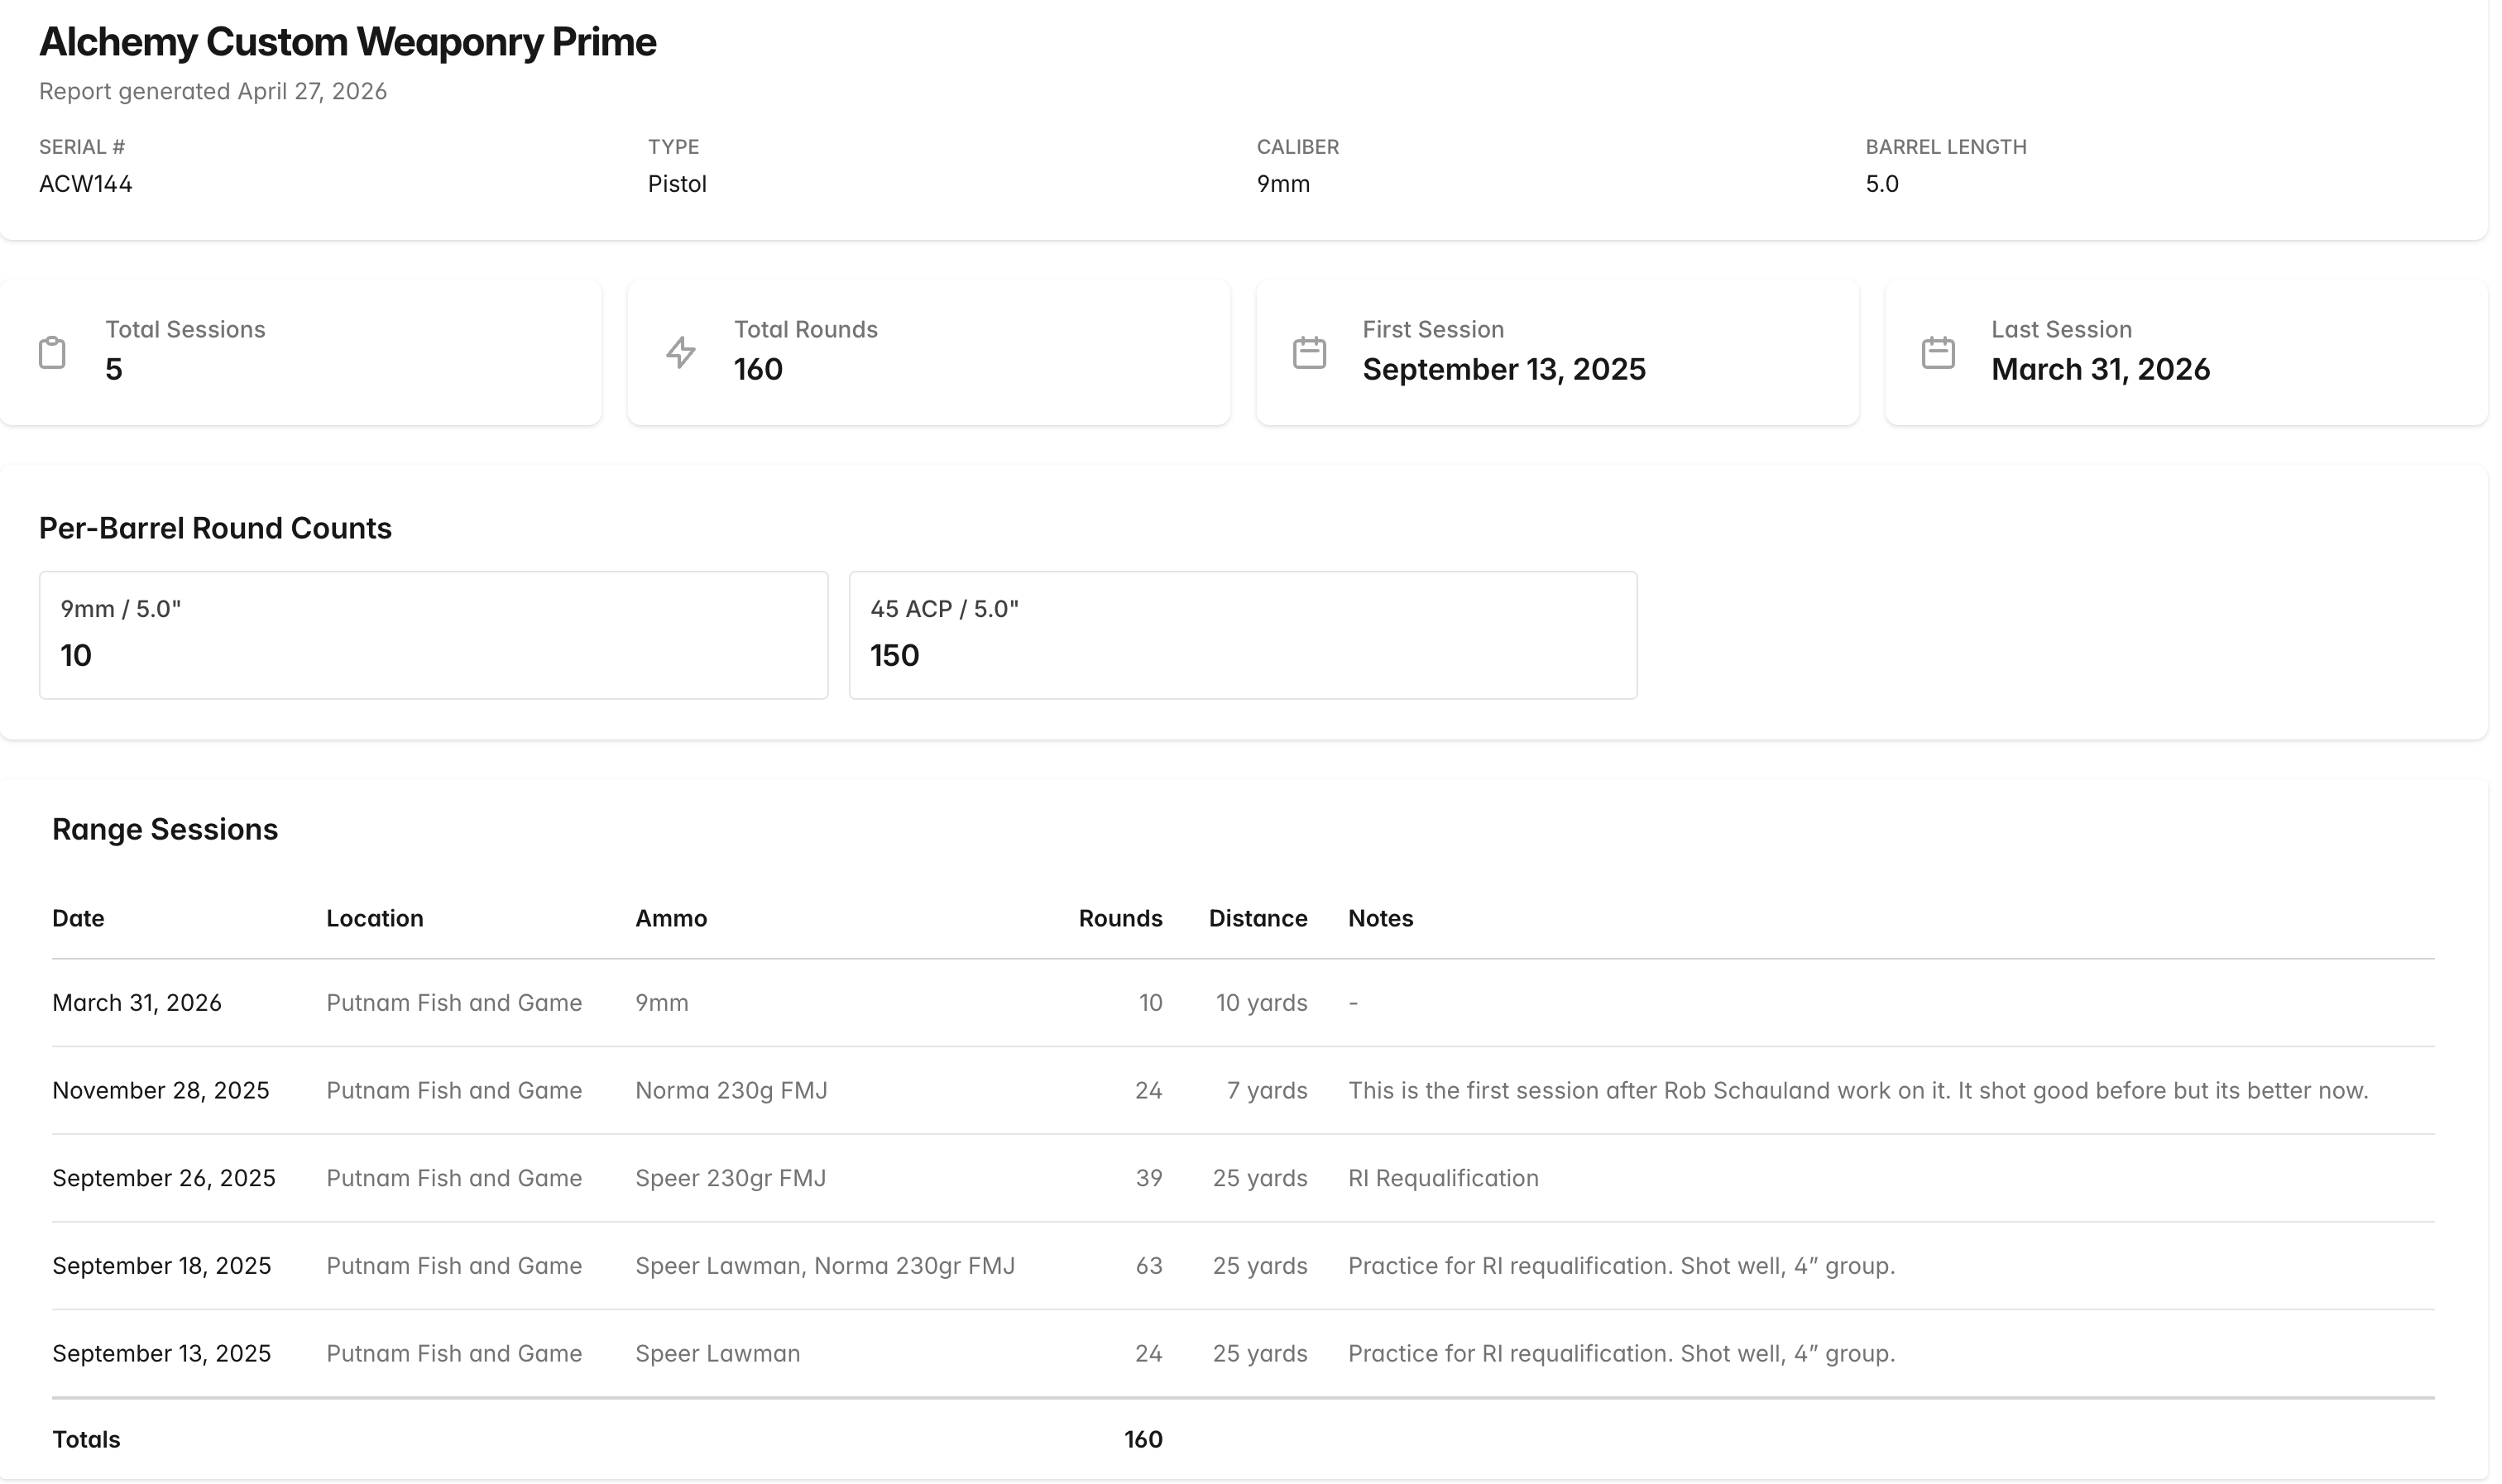
Task: Select the 9mm barrel round count 10
Action: click(x=76, y=656)
